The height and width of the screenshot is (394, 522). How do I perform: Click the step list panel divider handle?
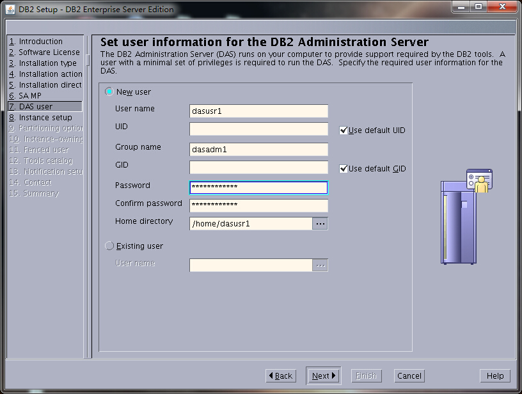tap(88, 60)
